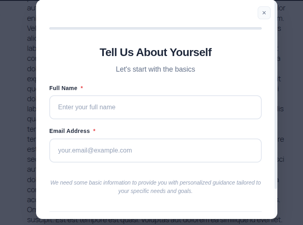Click the Email Address label

(x=70, y=131)
